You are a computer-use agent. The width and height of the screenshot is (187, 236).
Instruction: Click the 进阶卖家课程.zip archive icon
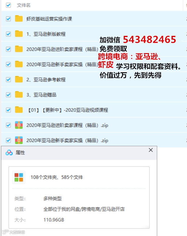[x=19, y=125]
